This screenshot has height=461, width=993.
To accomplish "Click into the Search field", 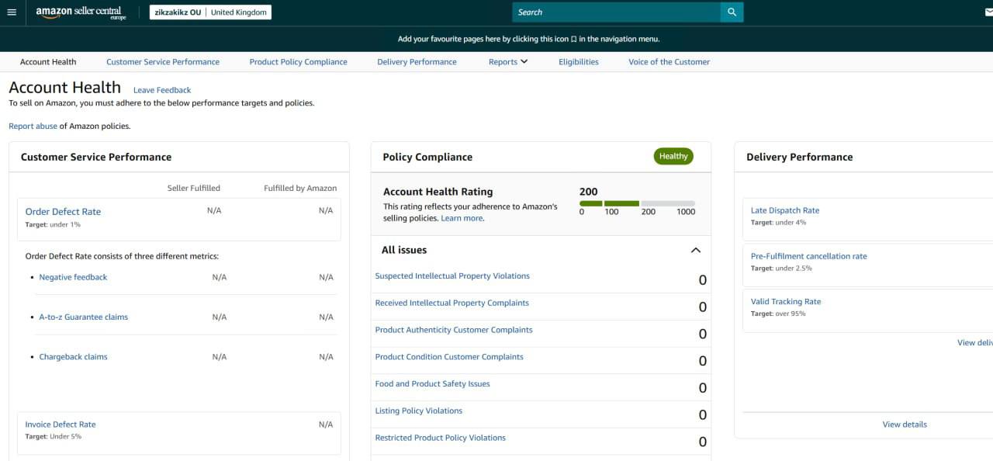I will pyautogui.click(x=616, y=12).
